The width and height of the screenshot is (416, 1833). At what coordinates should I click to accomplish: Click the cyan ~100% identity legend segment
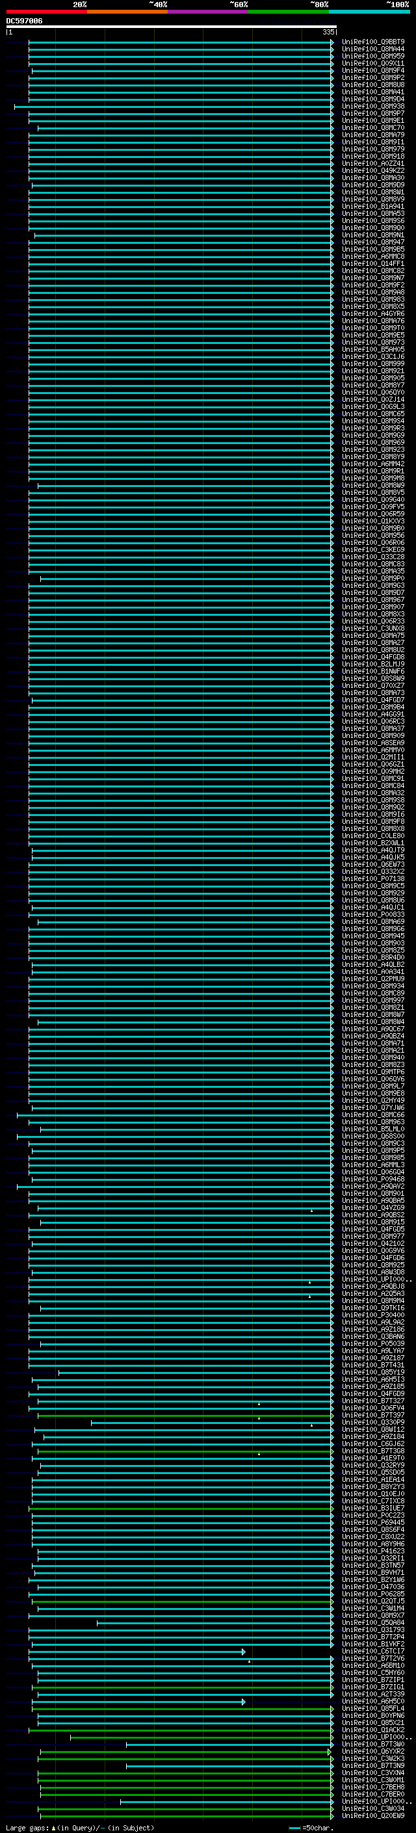tap(370, 12)
